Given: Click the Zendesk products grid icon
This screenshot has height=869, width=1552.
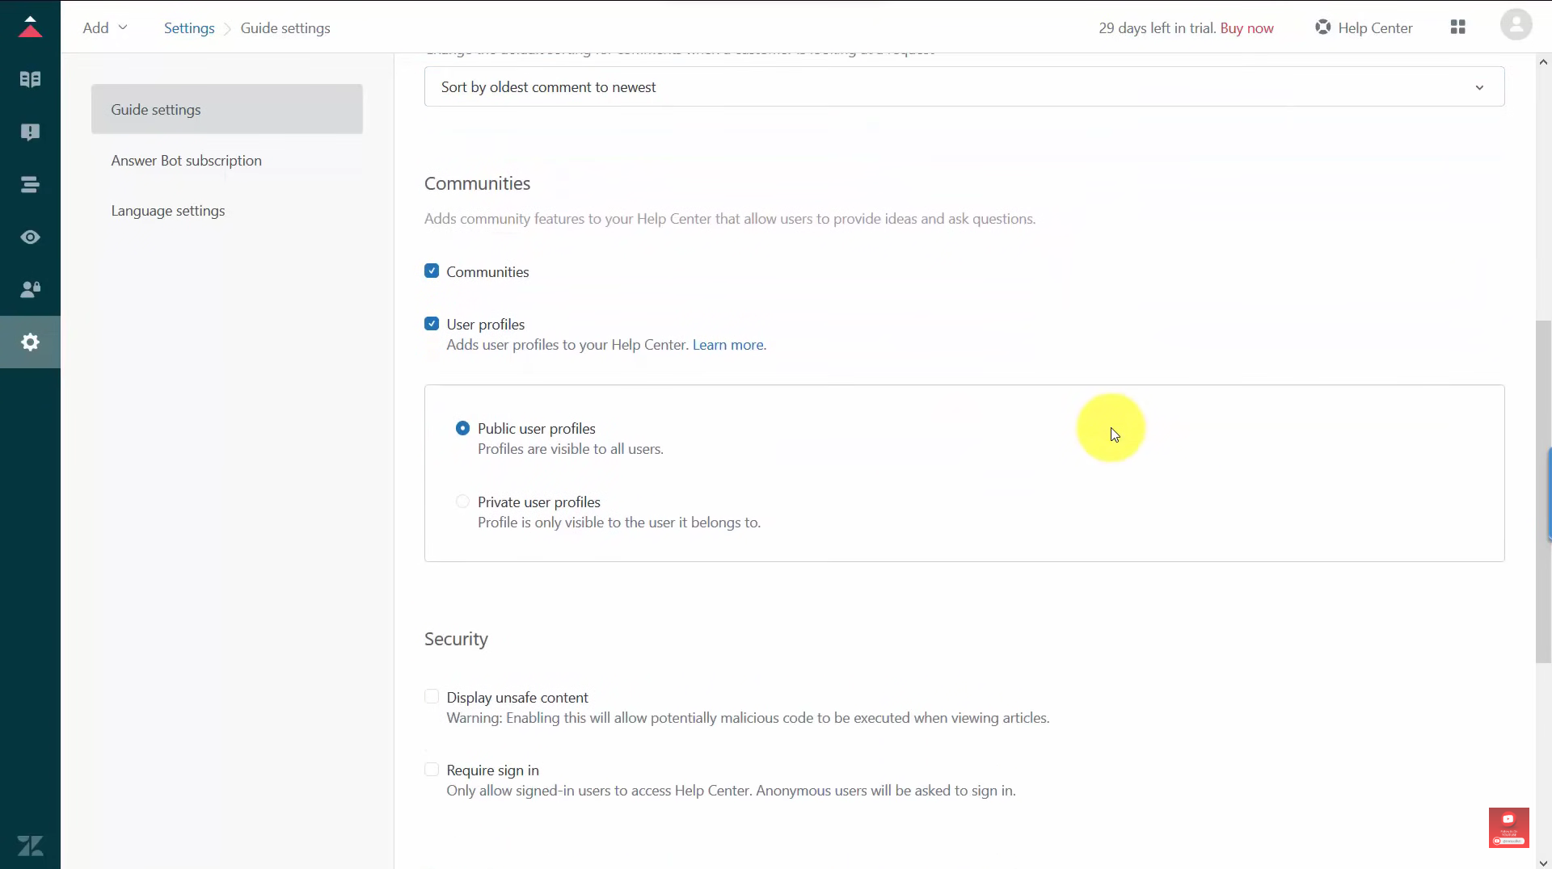Looking at the screenshot, I should coord(1457,27).
